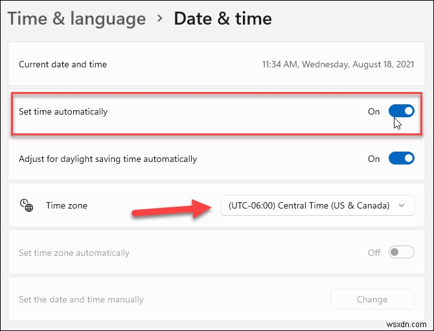434x331 pixels.
Task: Click the Off status beside time zone toggle
Action: coord(374,253)
